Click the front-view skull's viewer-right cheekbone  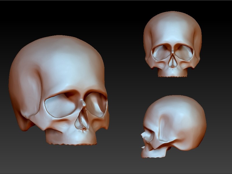point(192,64)
